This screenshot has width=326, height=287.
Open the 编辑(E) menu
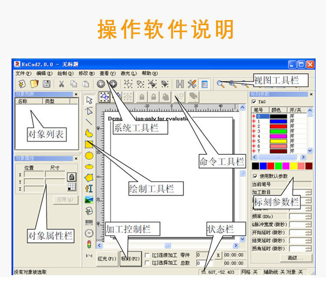click(44, 73)
